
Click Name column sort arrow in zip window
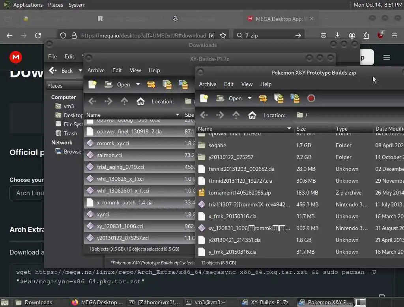pyautogui.click(x=289, y=128)
